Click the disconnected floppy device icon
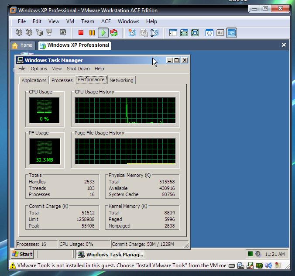Screen dimensions: 295x276 pos(250,266)
